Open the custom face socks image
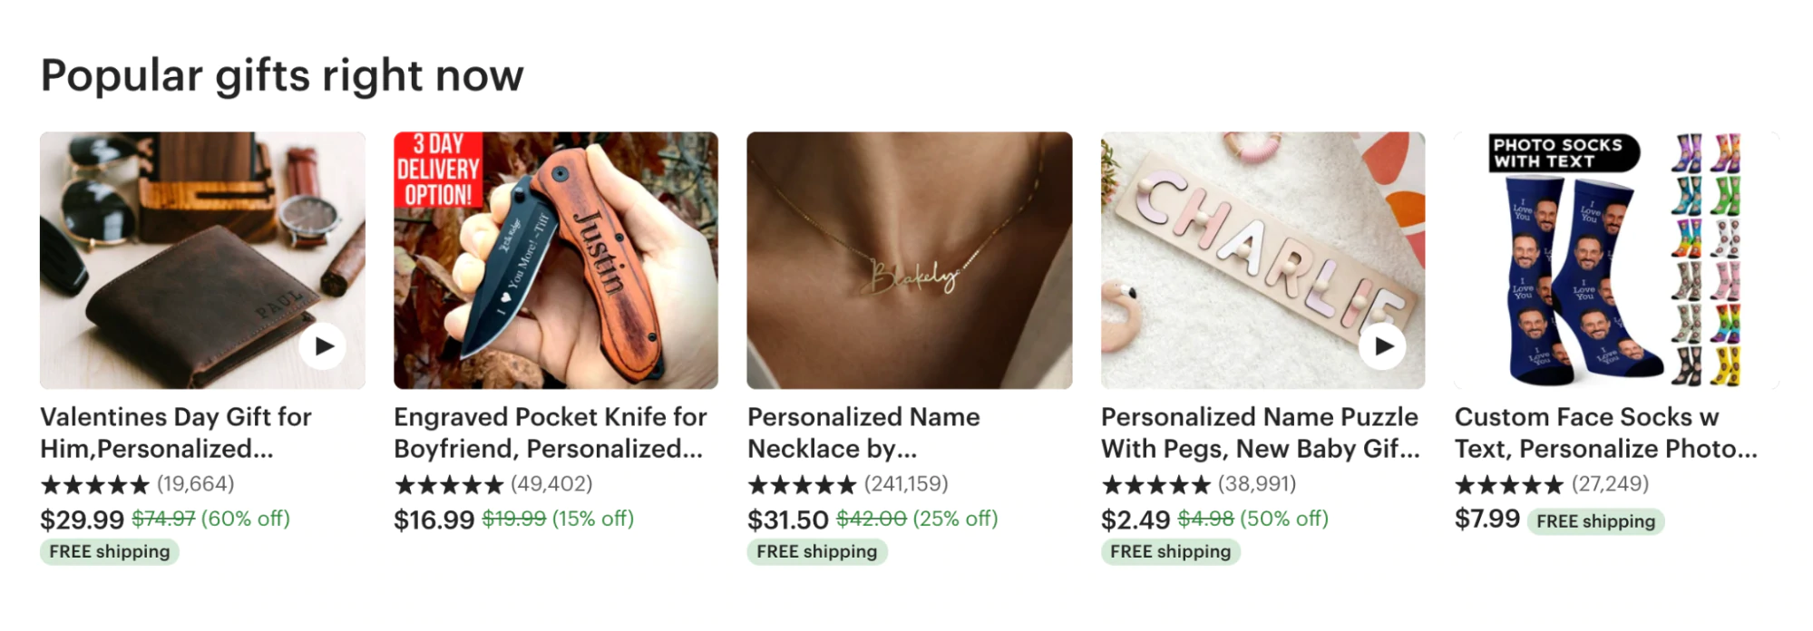Viewport: 1813px width, 631px height. [x=1616, y=260]
